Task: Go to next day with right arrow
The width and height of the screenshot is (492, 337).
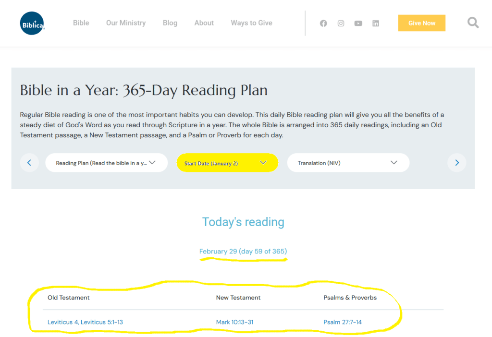Action: coord(456,163)
